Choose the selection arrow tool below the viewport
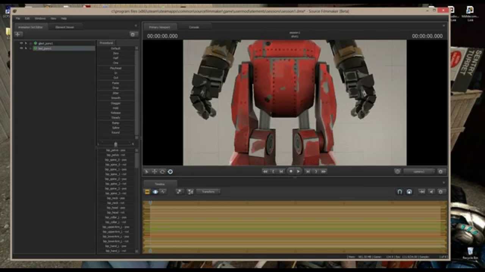 click(x=147, y=172)
